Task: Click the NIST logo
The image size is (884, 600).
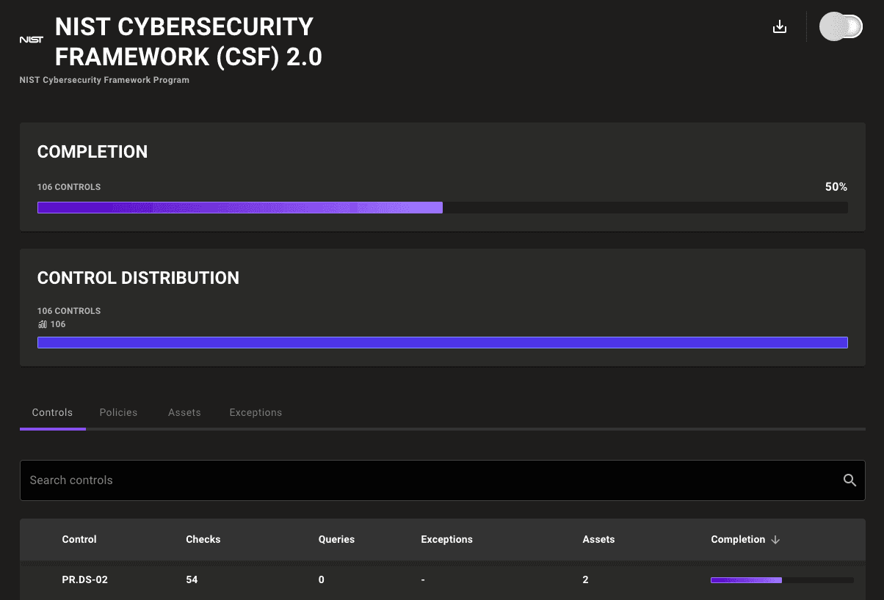Action: pyautogui.click(x=31, y=40)
